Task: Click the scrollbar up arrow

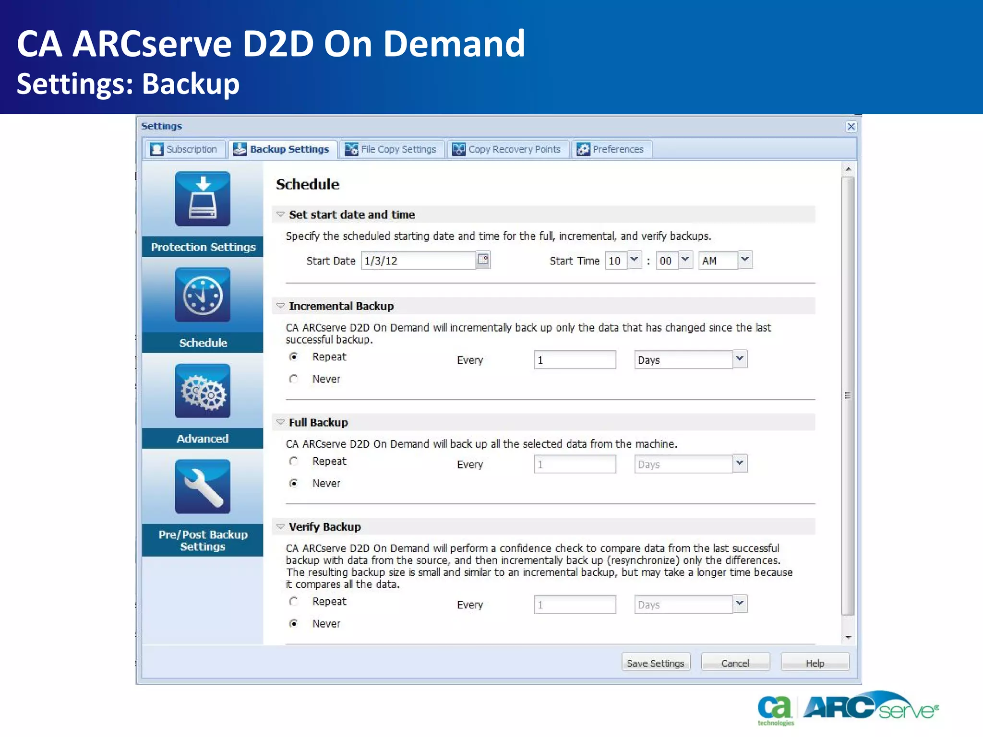Action: coord(848,169)
